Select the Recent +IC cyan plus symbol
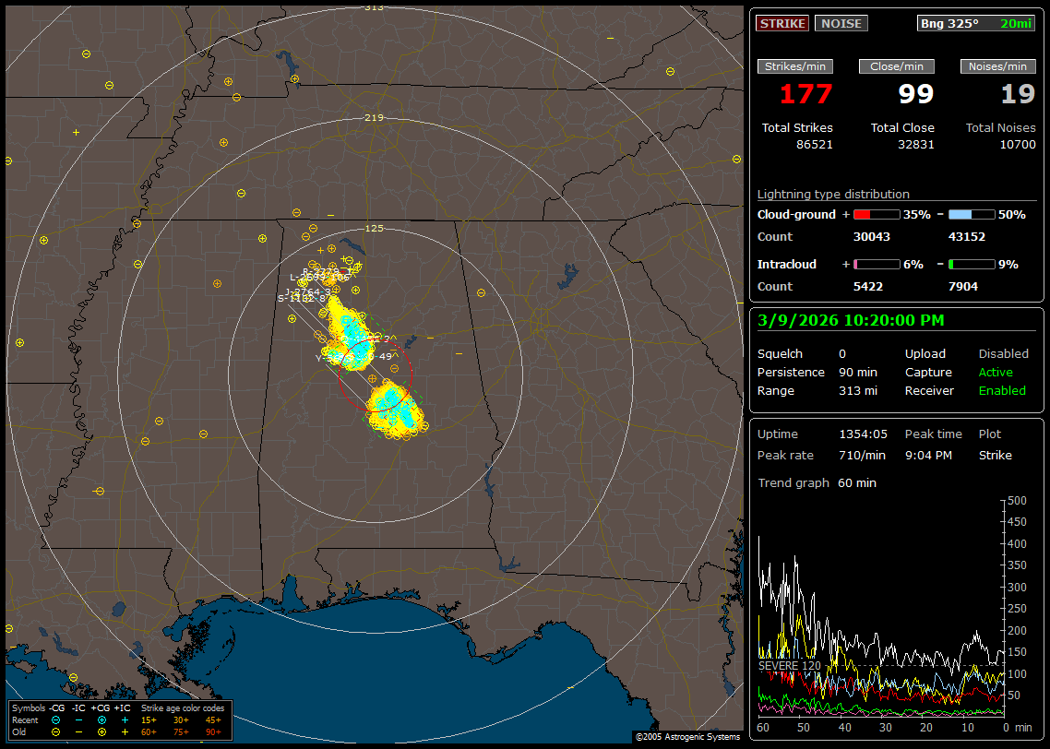 125,719
